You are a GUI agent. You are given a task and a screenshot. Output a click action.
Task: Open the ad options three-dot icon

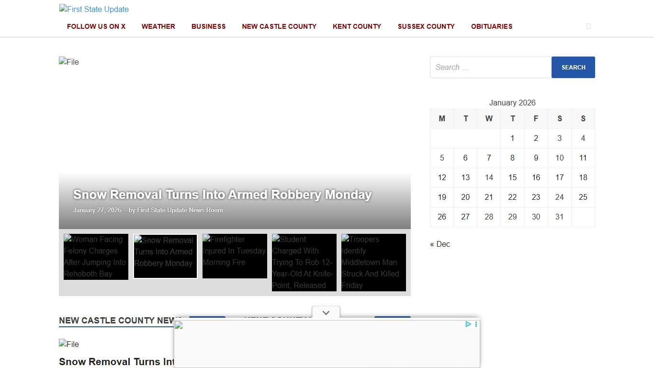476,324
